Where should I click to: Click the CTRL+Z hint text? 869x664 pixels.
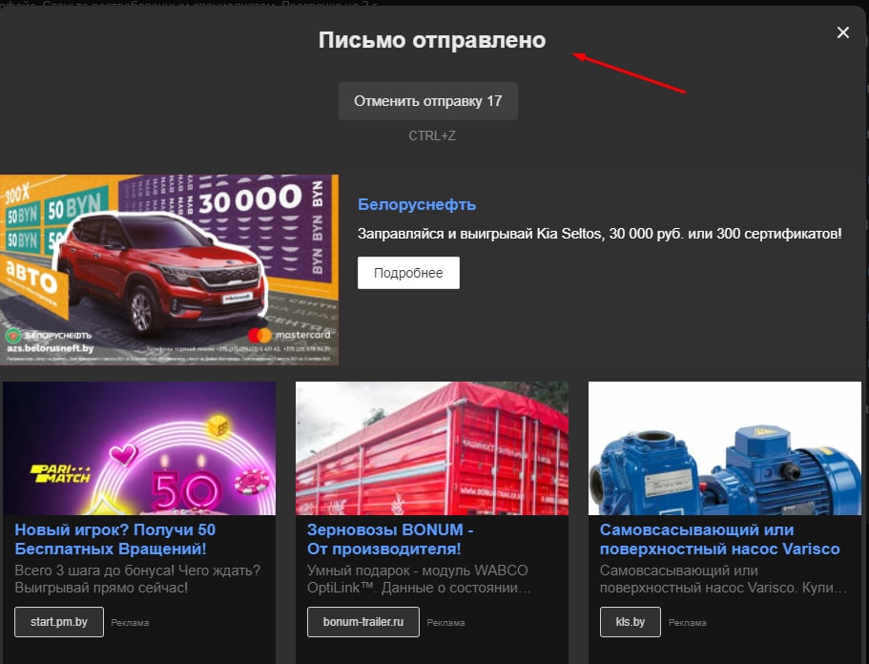click(x=432, y=135)
